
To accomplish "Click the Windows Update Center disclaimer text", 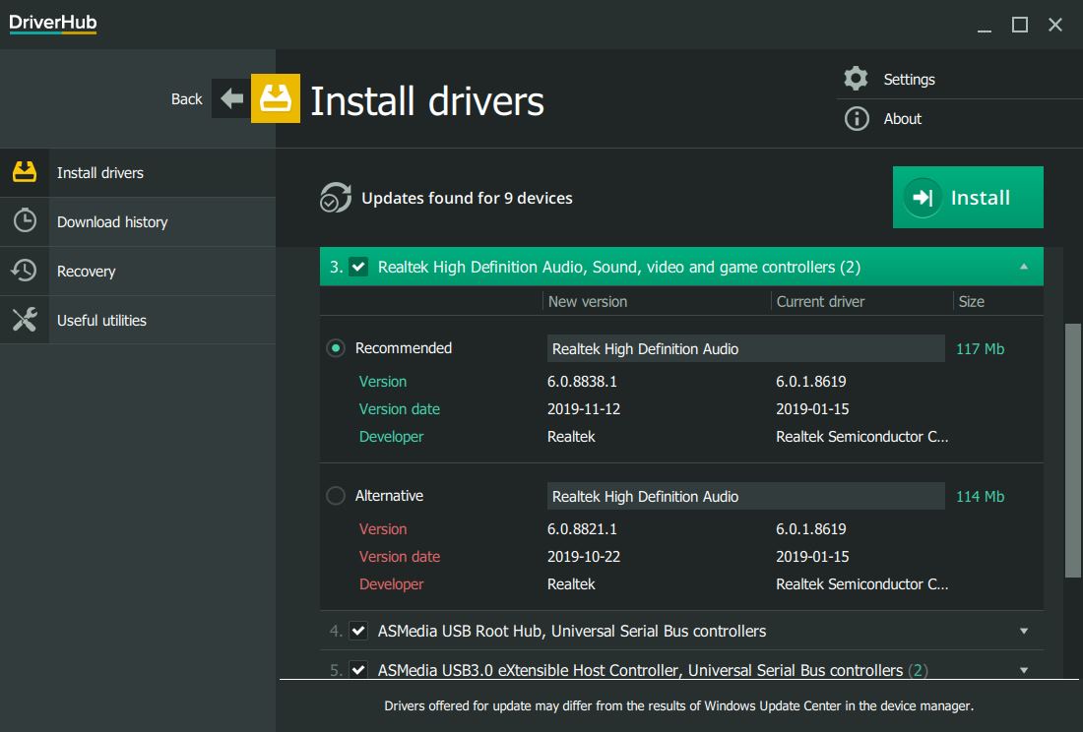I will pos(679,705).
